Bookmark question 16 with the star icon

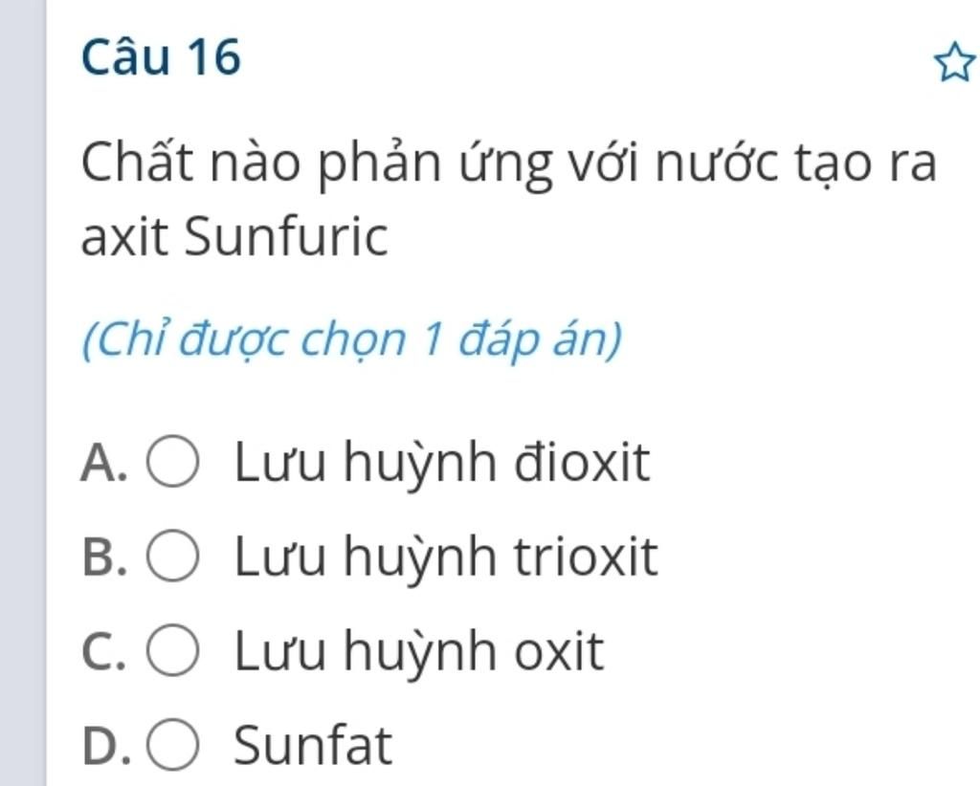(954, 62)
